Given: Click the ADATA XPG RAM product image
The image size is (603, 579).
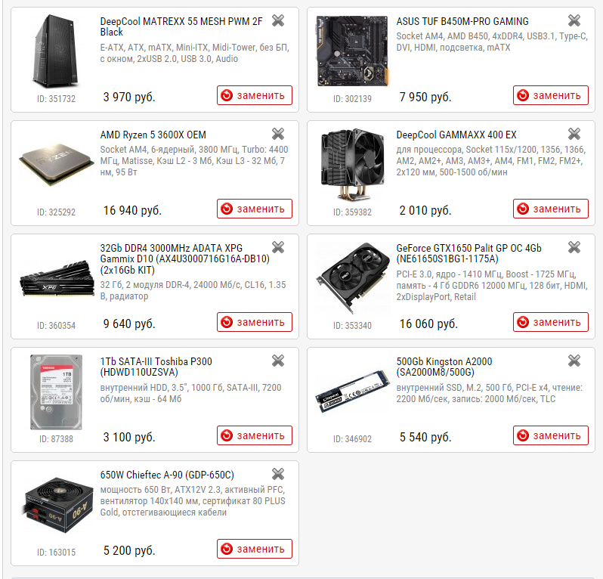Looking at the screenshot, I should pos(57,279).
